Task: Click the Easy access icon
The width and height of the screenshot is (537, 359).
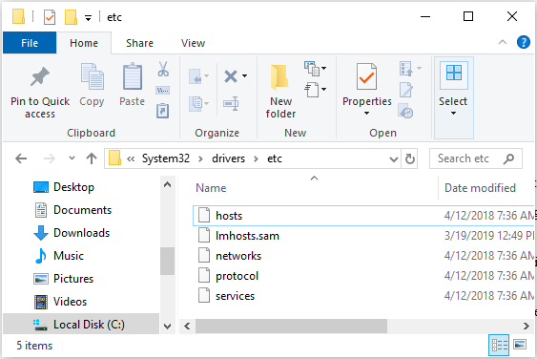Action: point(312,90)
